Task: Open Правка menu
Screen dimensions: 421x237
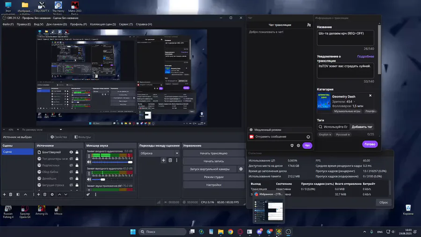Action: coord(24,24)
